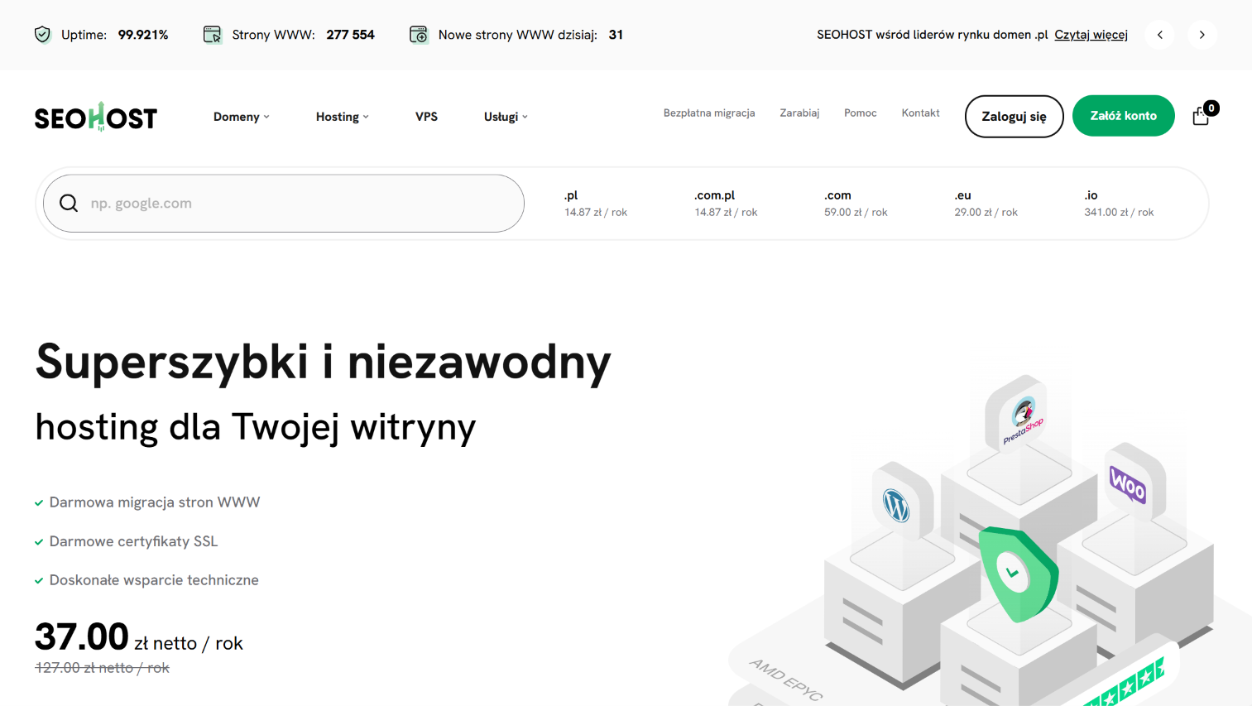Click Darmowa migracja stron WWW text
Viewport: 1252px width, 706px height.
click(155, 502)
